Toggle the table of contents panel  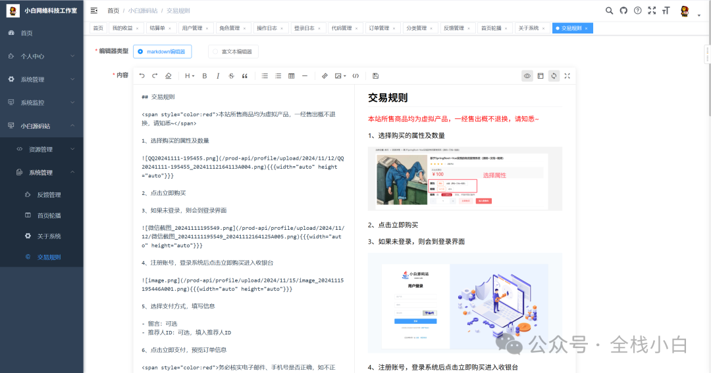coord(540,76)
